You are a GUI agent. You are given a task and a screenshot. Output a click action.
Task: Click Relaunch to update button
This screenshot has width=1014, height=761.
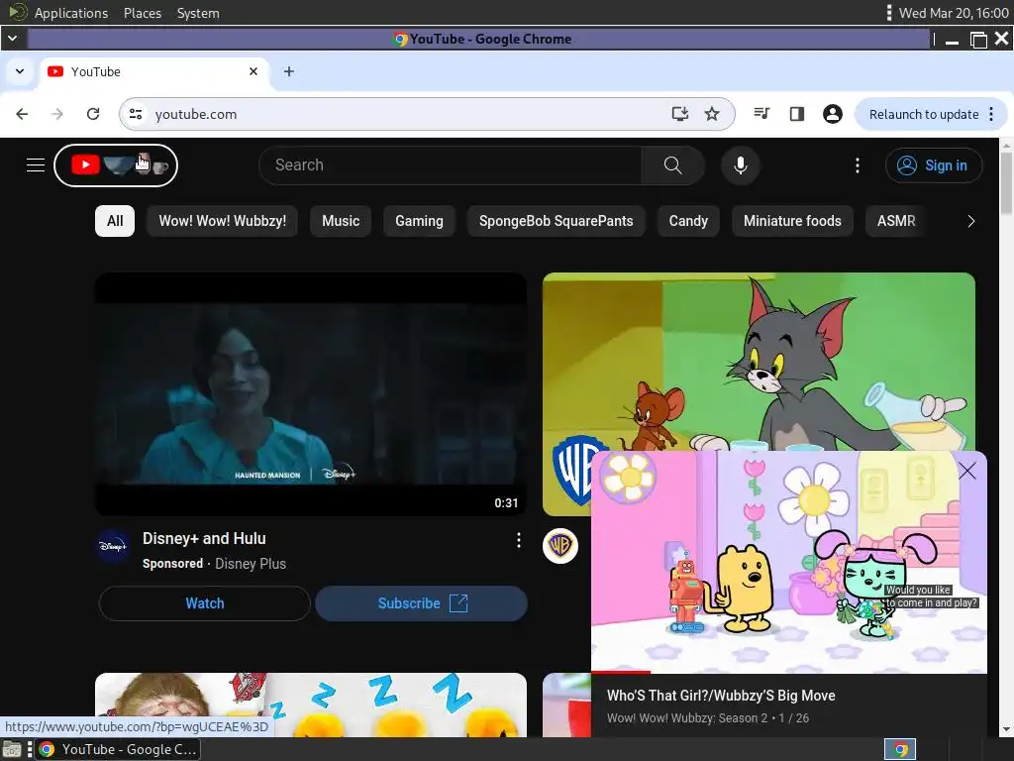[x=924, y=114]
